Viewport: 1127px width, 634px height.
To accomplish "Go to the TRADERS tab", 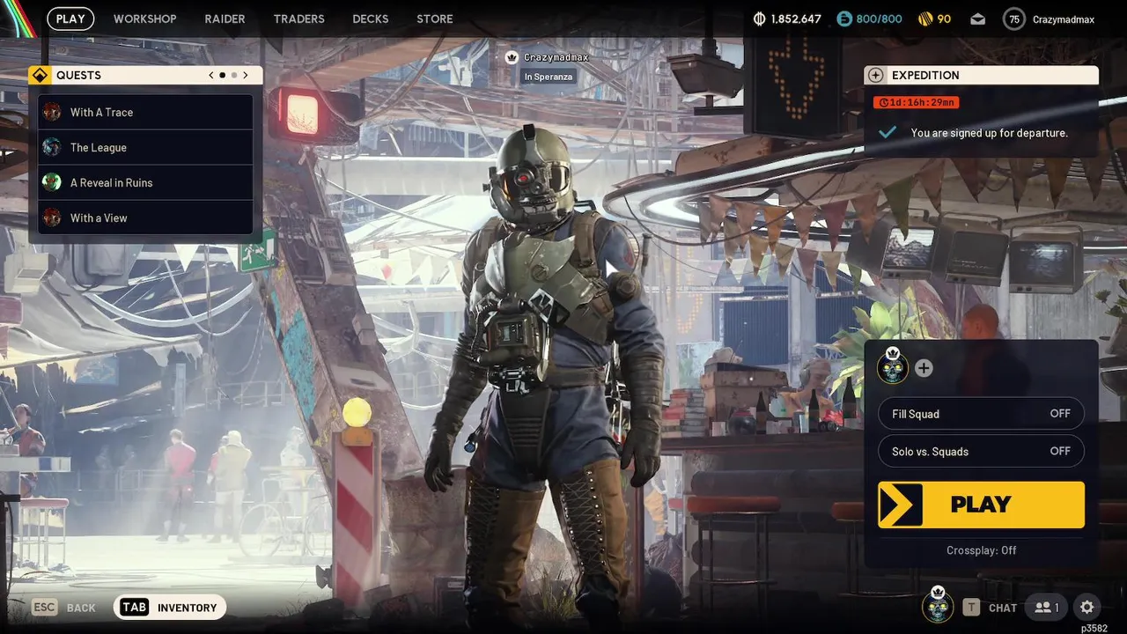I will [298, 18].
